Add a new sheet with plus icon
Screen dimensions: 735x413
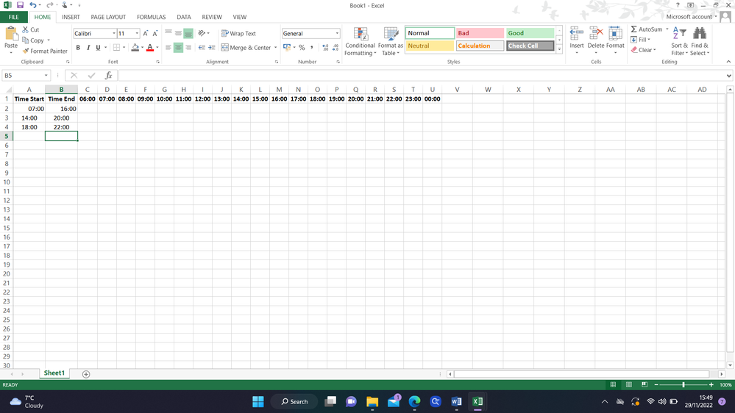tap(86, 373)
